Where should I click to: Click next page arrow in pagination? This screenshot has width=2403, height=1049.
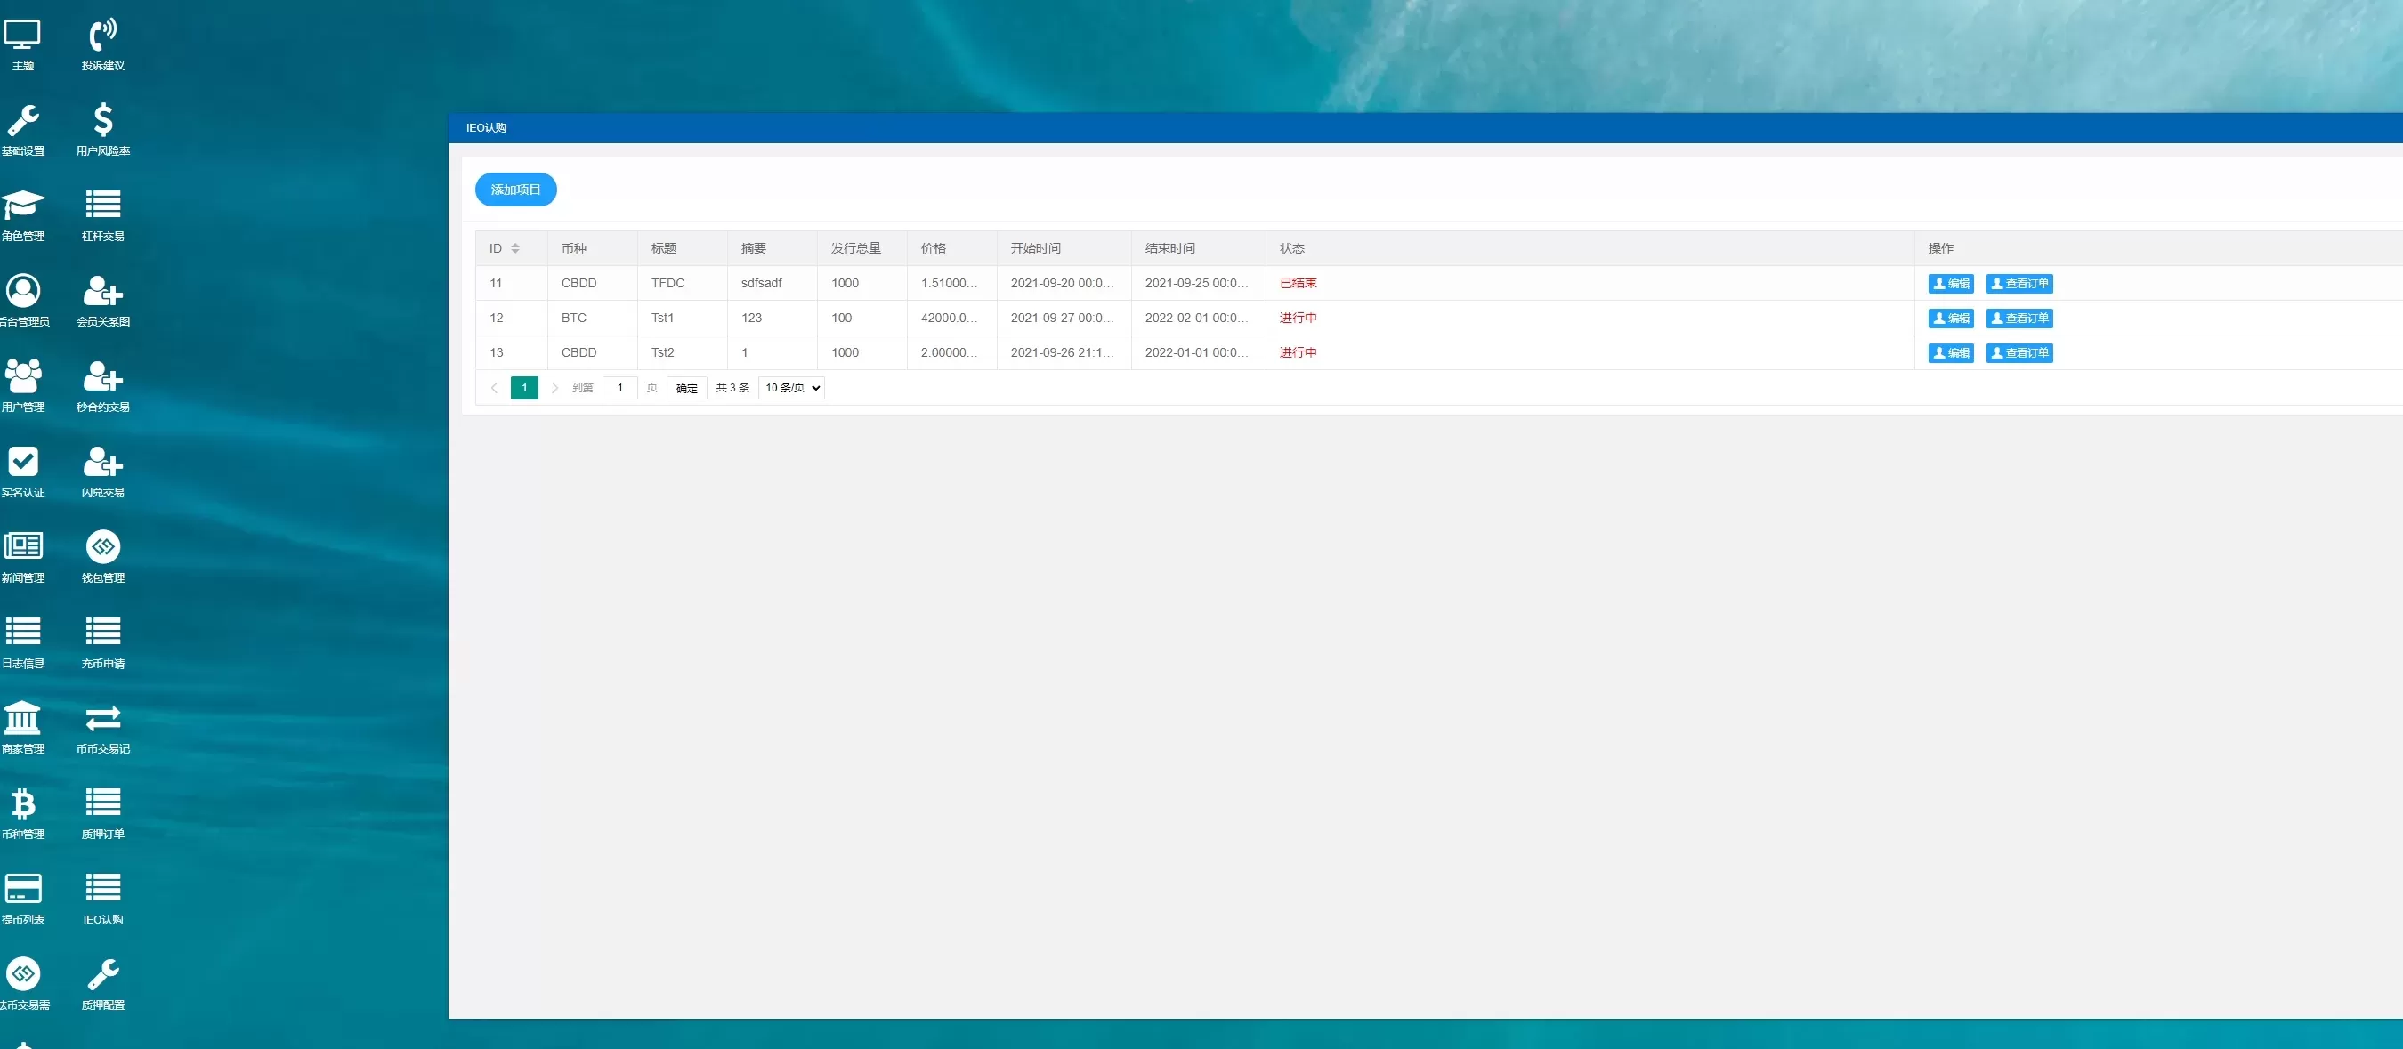point(554,386)
